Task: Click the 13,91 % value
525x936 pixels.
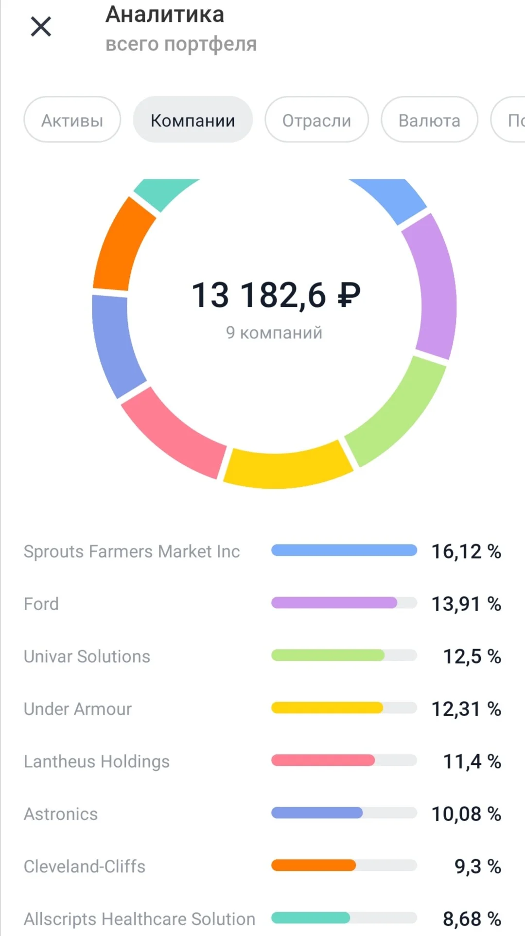Action: pos(466,604)
